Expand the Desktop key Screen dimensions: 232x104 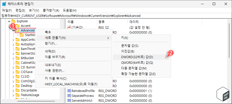pyautogui.click(x=13, y=86)
